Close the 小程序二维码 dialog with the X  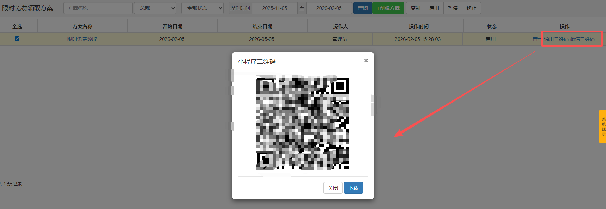click(x=366, y=61)
